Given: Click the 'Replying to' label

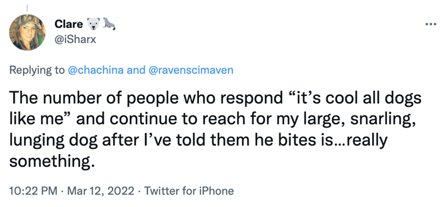Looking at the screenshot, I should coord(37,70).
